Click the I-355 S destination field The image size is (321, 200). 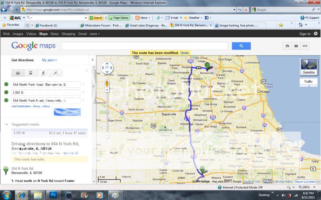click(x=46, y=92)
